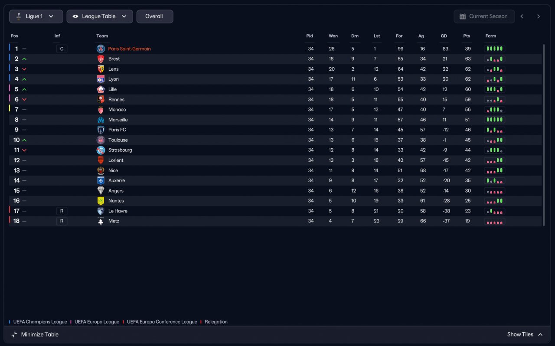This screenshot has height=346, width=555.
Task: Click the Nice club crest
Action: pos(101,170)
